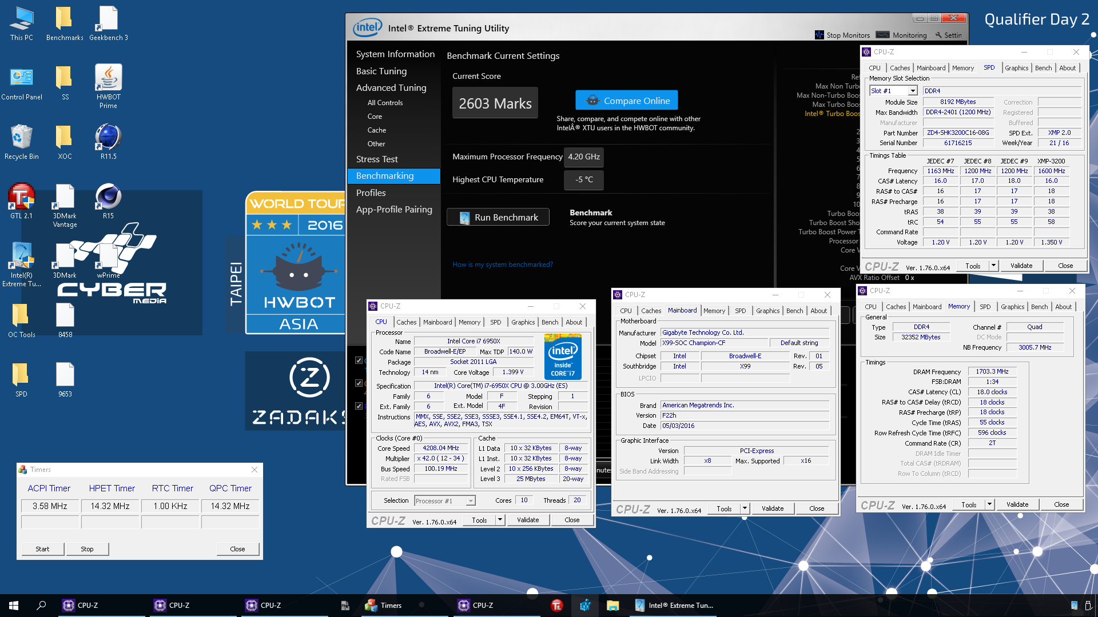Click Close button in CPU-Z SPD window

[x=1065, y=266]
